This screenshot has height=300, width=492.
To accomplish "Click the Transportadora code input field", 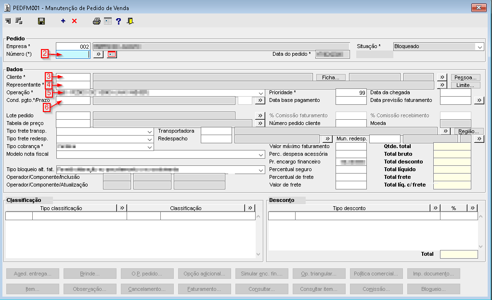I will point(217,131).
